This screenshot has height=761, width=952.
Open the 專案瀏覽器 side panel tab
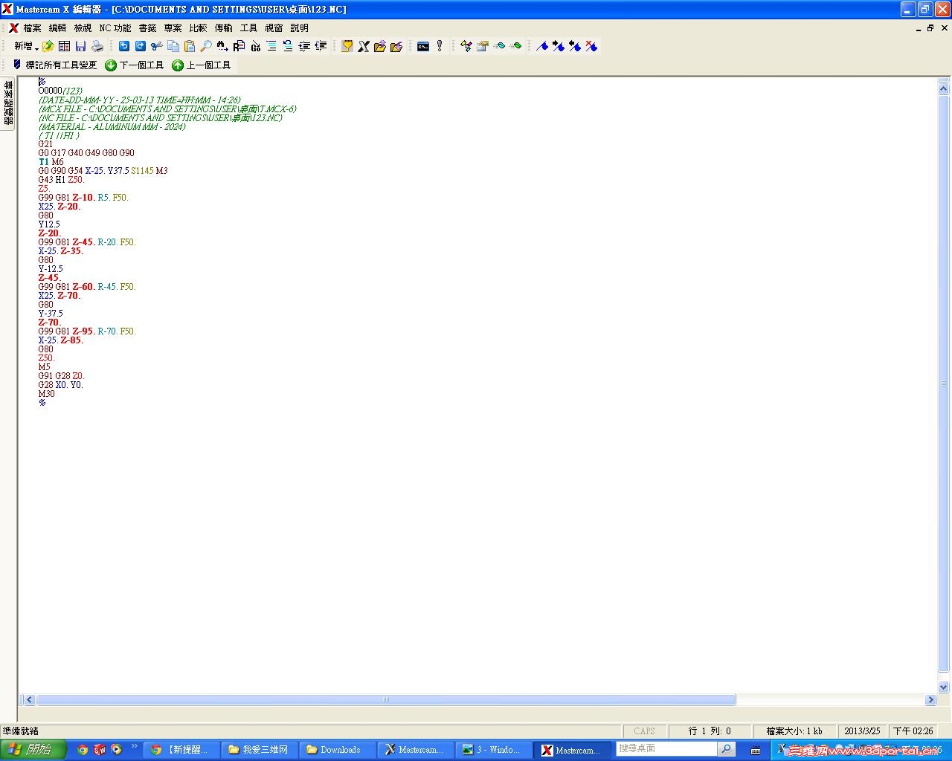click(x=8, y=103)
